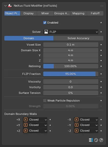The height and width of the screenshot is (147, 108).
Task: Edit the Domain Size Z field
Action: pyautogui.click(x=71, y=61)
